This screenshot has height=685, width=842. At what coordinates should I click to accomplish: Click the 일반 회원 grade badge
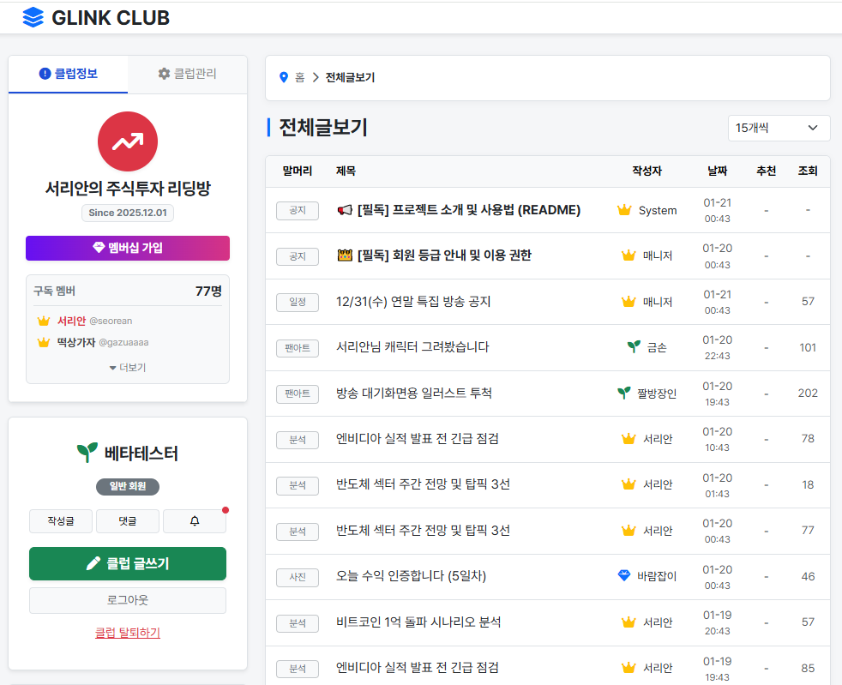tap(128, 486)
